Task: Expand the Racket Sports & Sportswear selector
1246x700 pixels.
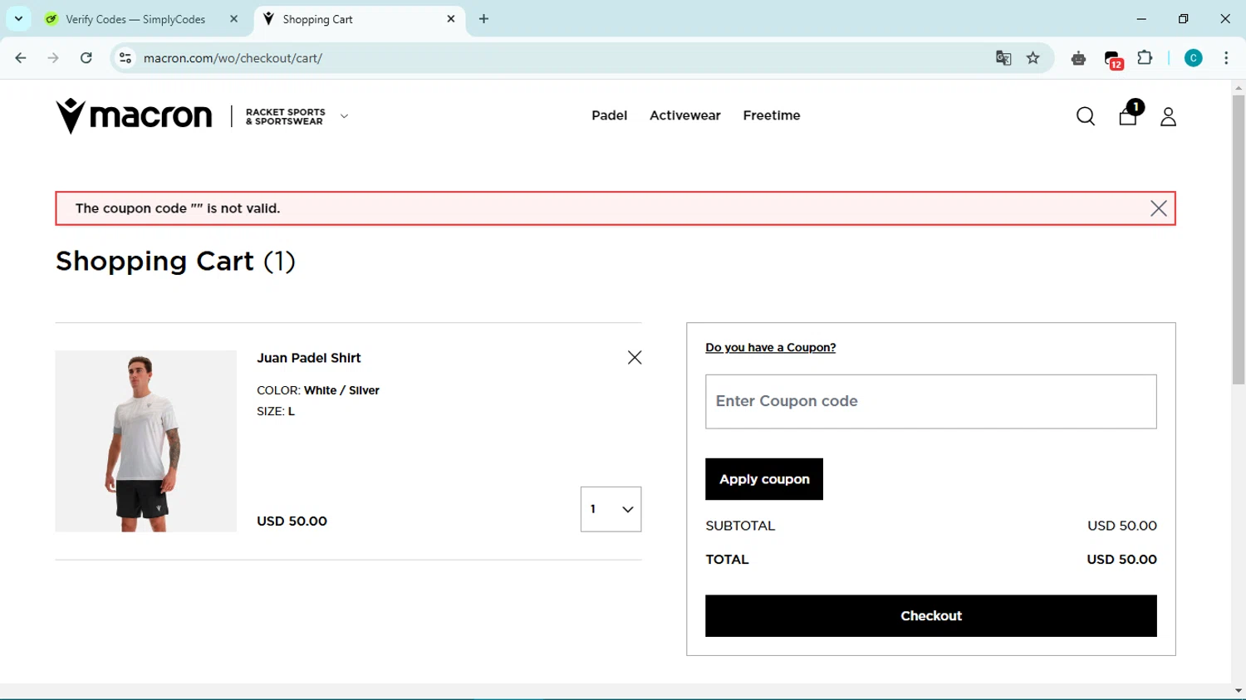Action: (x=344, y=116)
